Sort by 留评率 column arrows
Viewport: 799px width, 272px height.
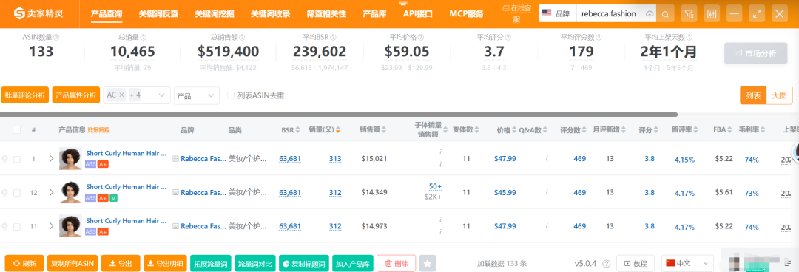click(x=695, y=130)
